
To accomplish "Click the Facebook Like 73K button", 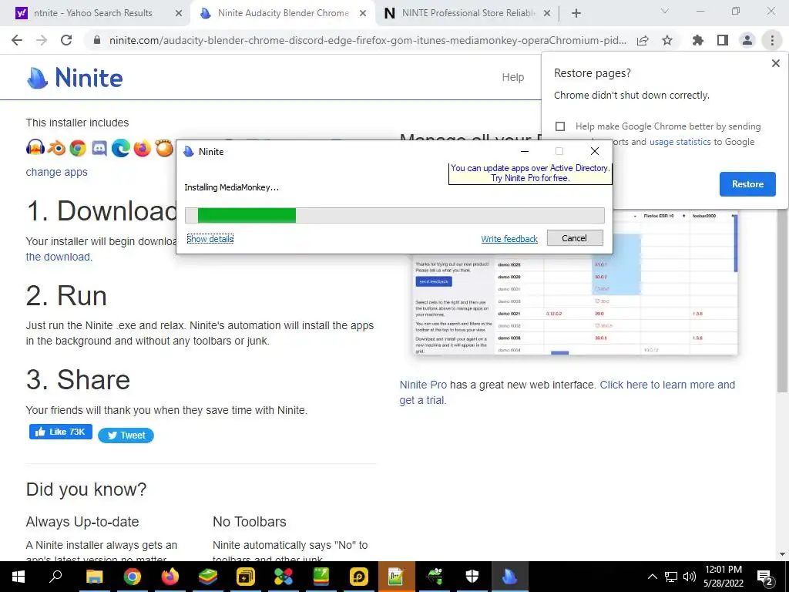I will 61,432.
